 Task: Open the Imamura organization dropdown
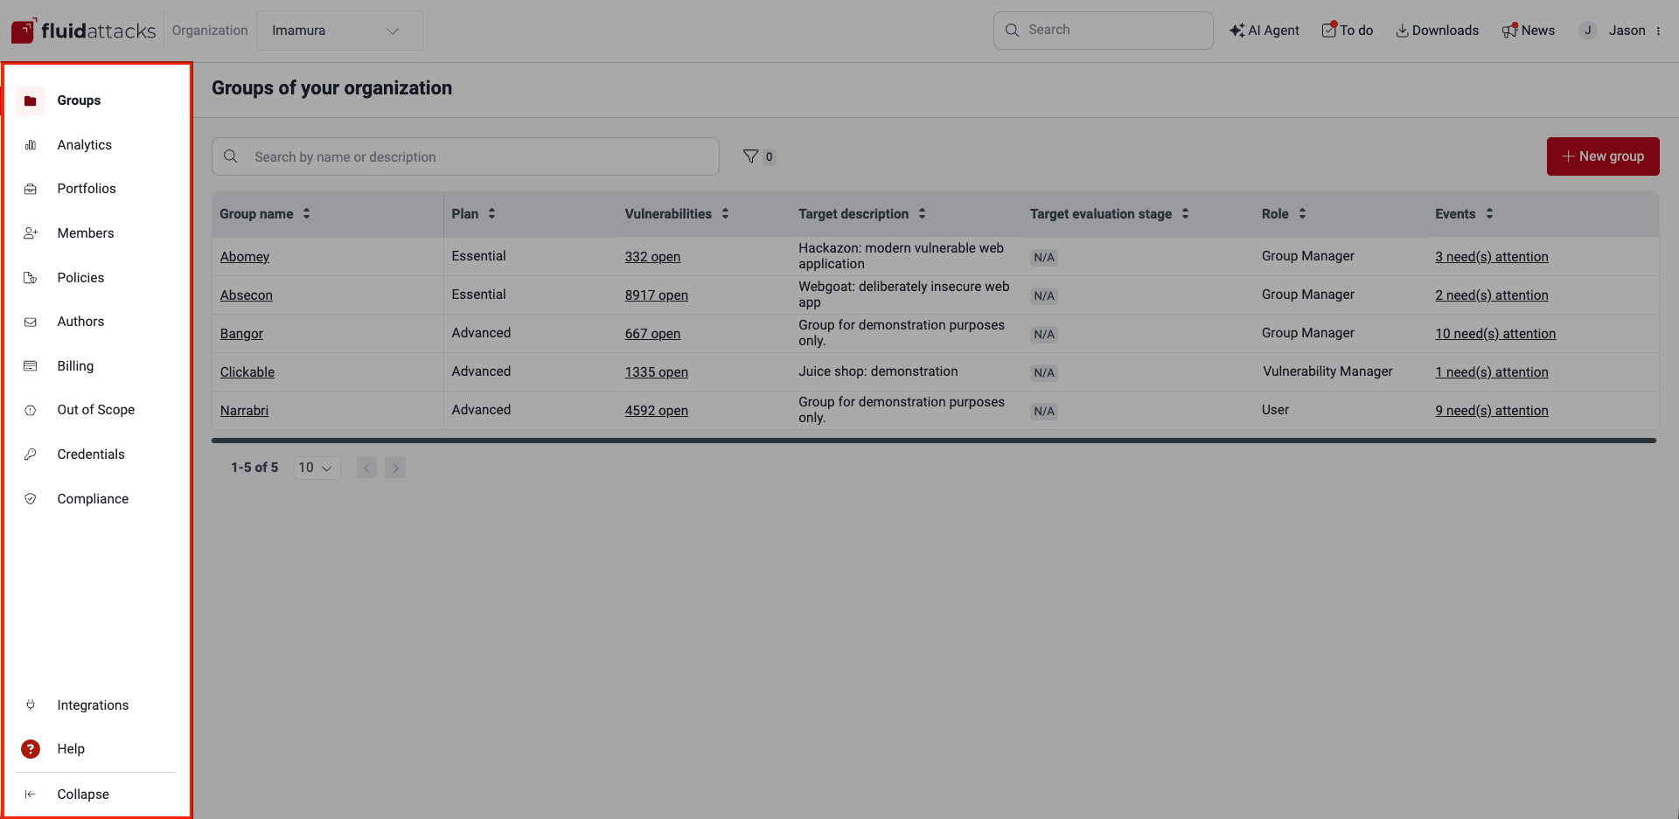(339, 30)
